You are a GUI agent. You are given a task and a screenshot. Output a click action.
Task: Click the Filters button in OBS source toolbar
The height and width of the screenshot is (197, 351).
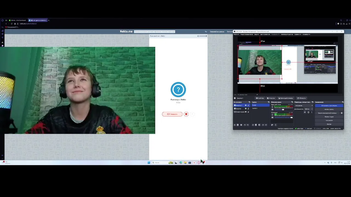(271, 98)
